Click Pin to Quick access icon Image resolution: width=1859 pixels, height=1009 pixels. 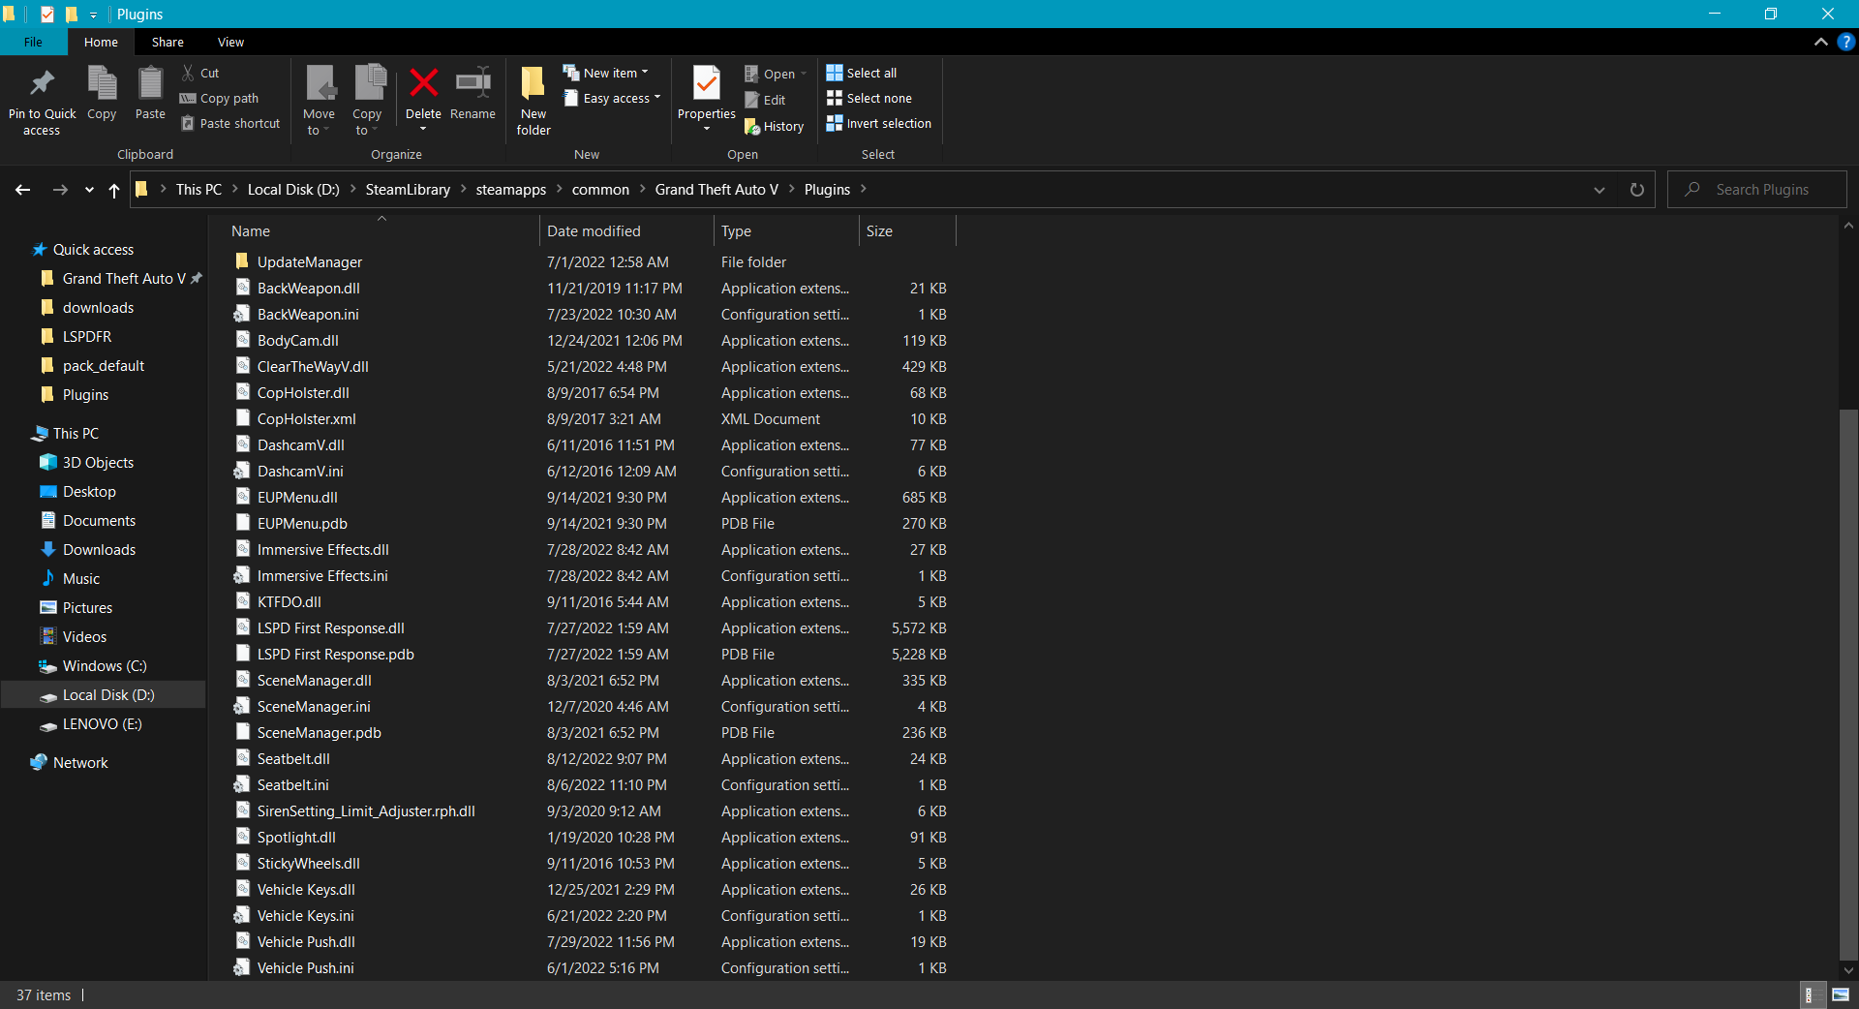click(x=42, y=99)
